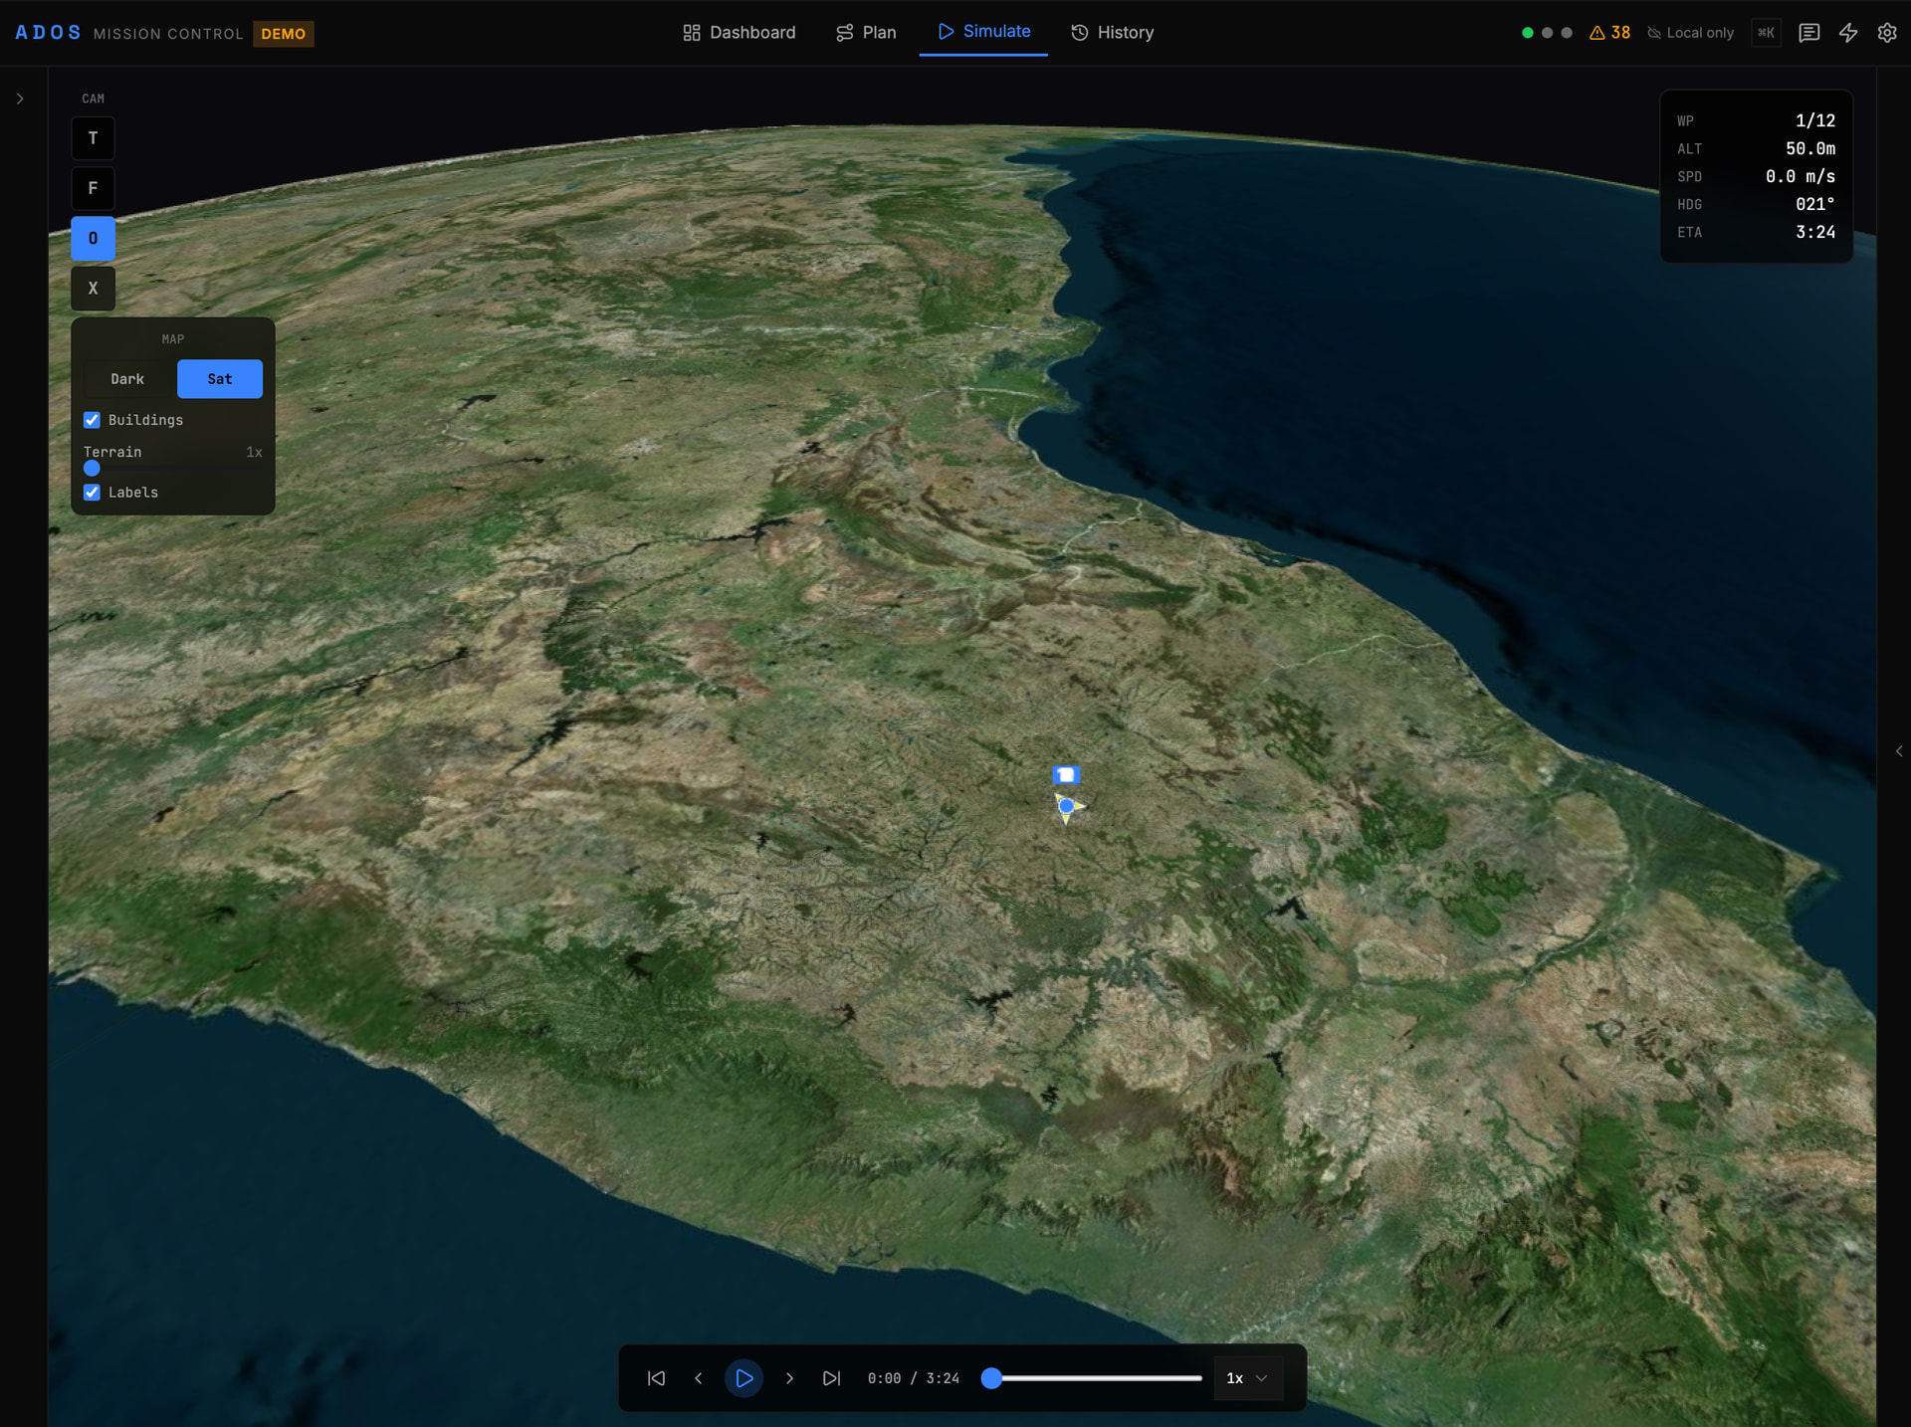Select the T camera mode button
1911x1427 pixels.
coord(93,138)
